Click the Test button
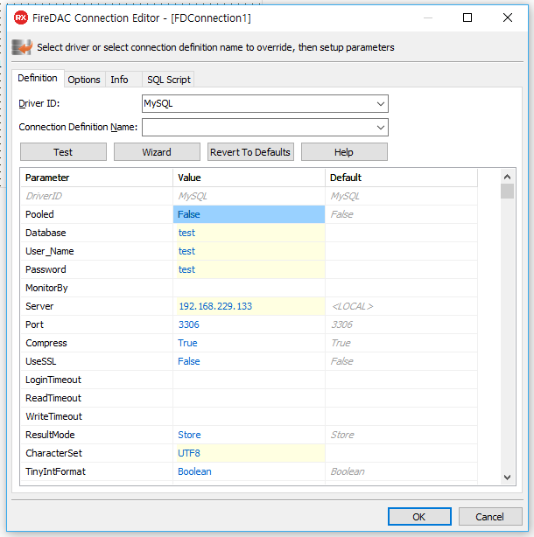Screen dimensions: 534x537 click(63, 151)
